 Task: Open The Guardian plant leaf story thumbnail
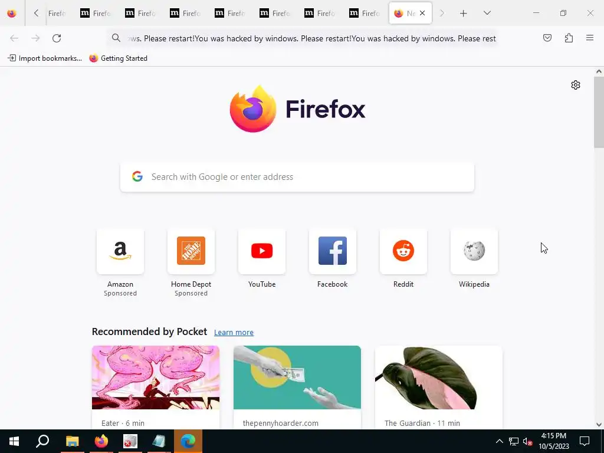(439, 377)
